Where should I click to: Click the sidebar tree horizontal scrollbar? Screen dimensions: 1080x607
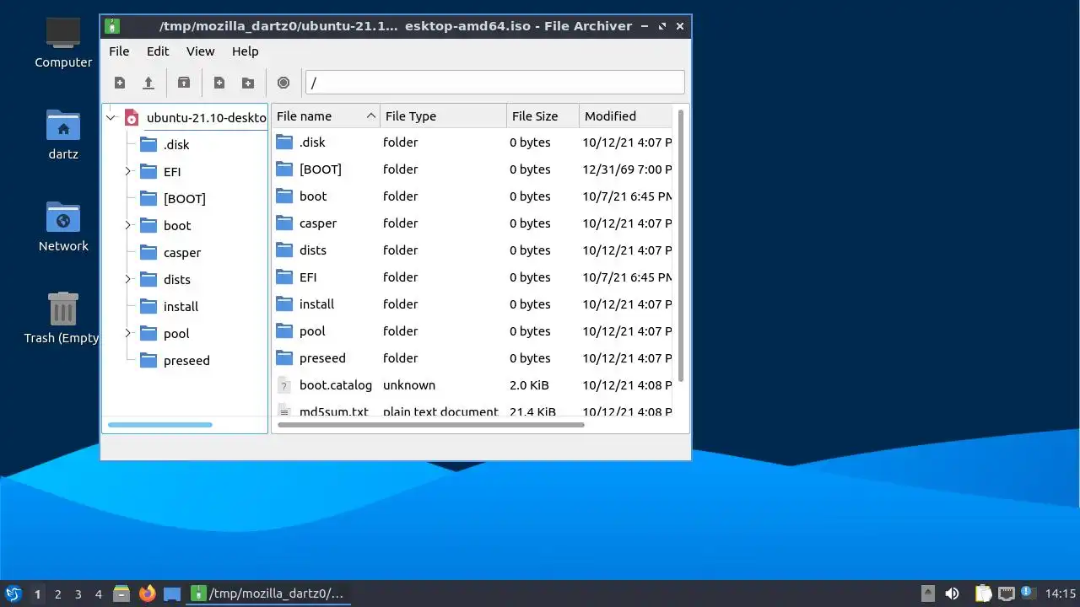[160, 425]
